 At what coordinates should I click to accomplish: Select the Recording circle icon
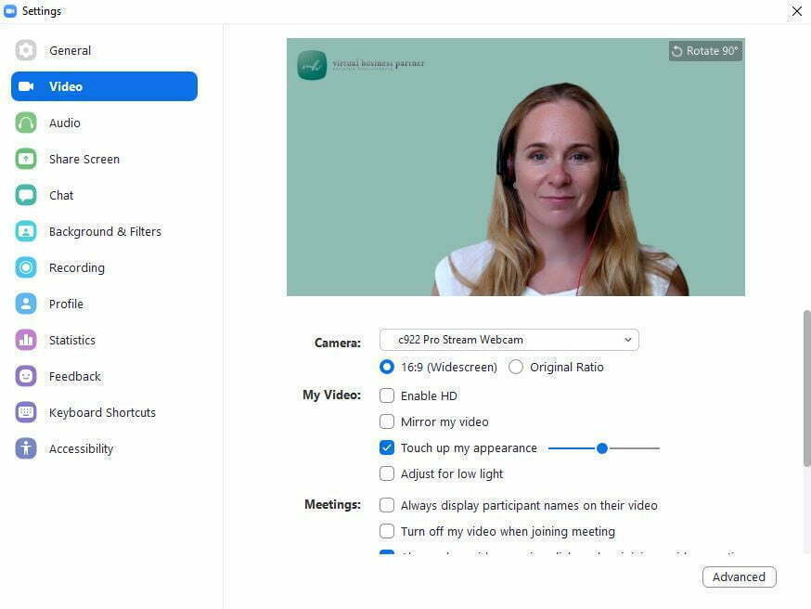point(26,267)
